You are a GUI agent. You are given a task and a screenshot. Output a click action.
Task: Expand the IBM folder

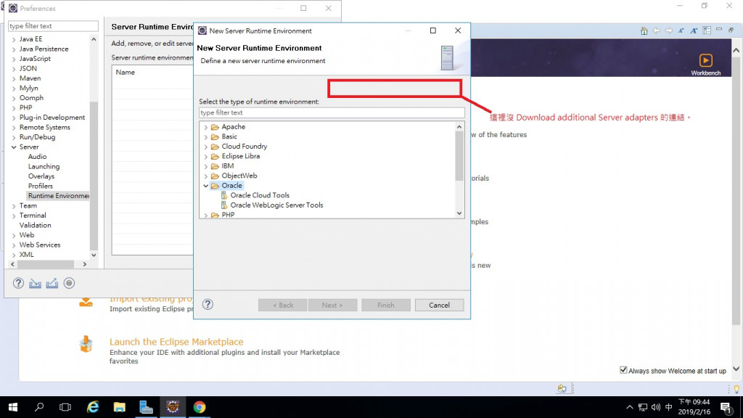point(205,166)
